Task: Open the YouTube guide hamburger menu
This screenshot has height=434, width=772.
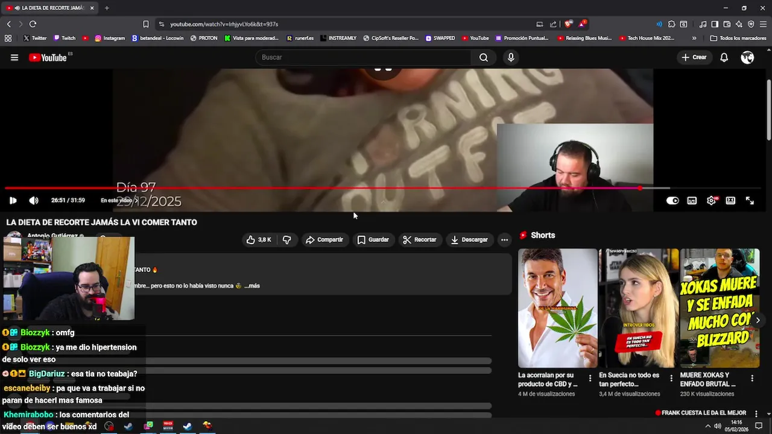Action: [14, 57]
